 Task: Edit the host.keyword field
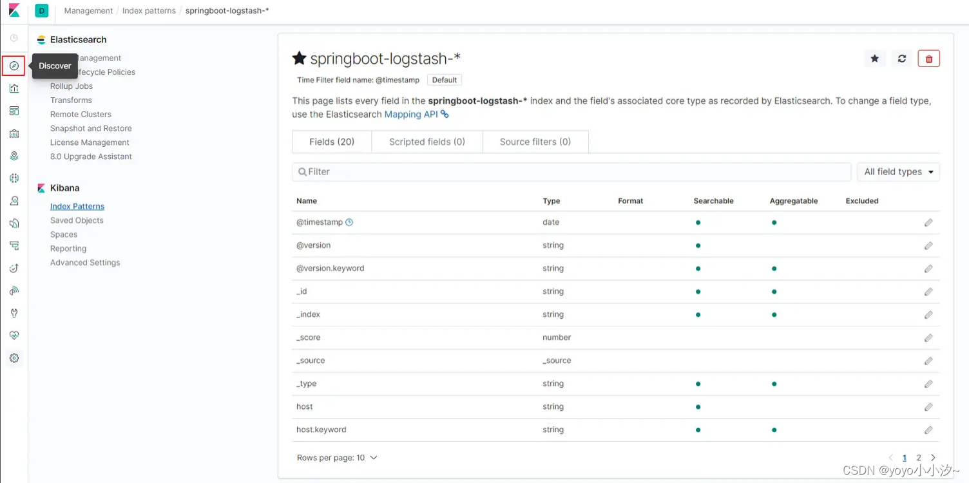(928, 430)
